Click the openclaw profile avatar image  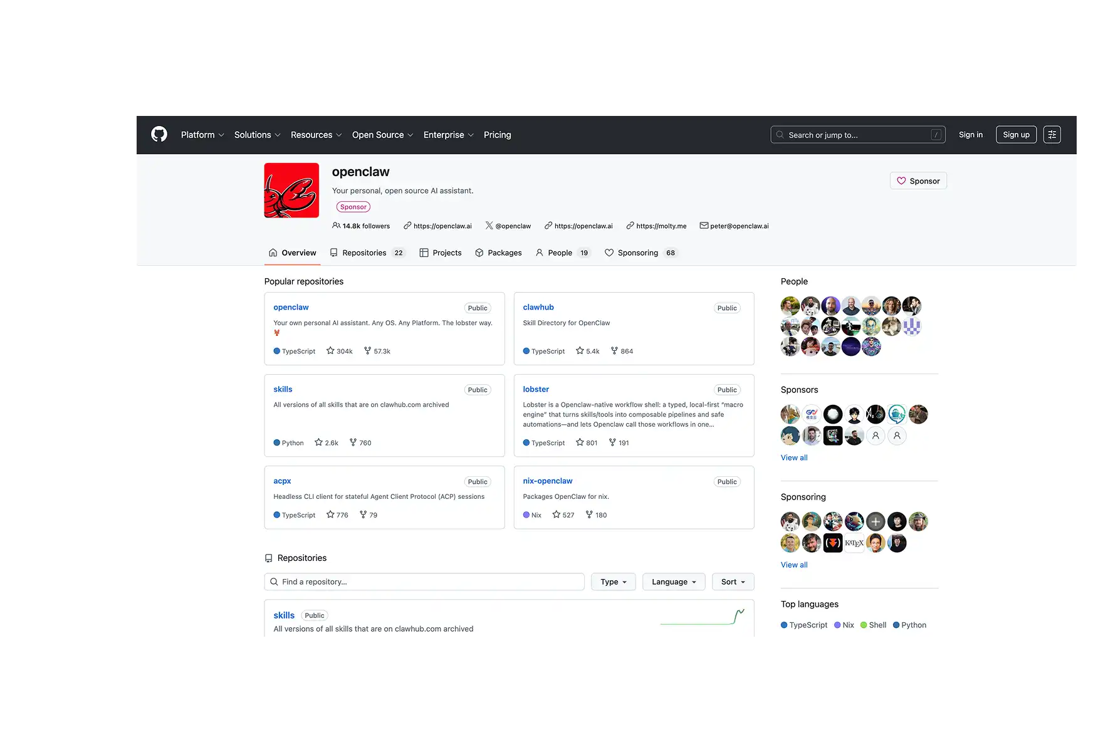click(291, 190)
